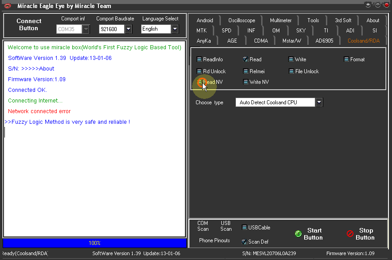Click the red Stop Button icon
The height and width of the screenshot is (260, 392).
click(x=350, y=234)
